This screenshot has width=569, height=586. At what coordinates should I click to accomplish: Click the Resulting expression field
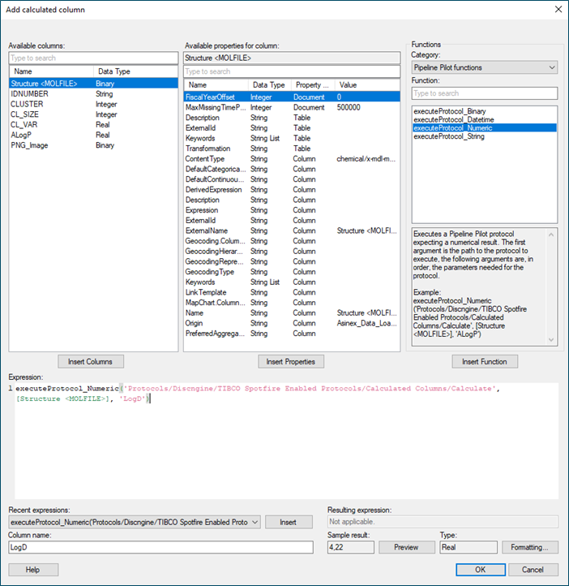tap(443, 522)
